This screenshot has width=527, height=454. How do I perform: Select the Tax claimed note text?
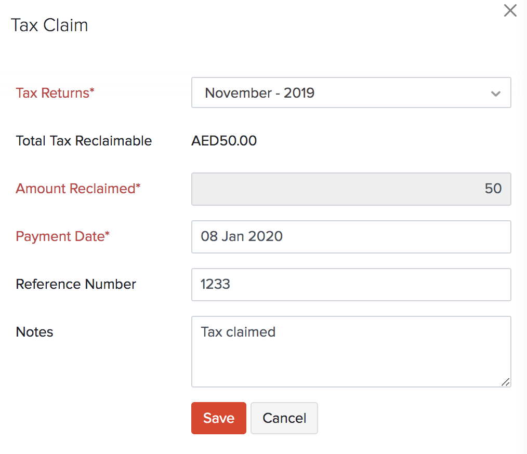pyautogui.click(x=238, y=332)
